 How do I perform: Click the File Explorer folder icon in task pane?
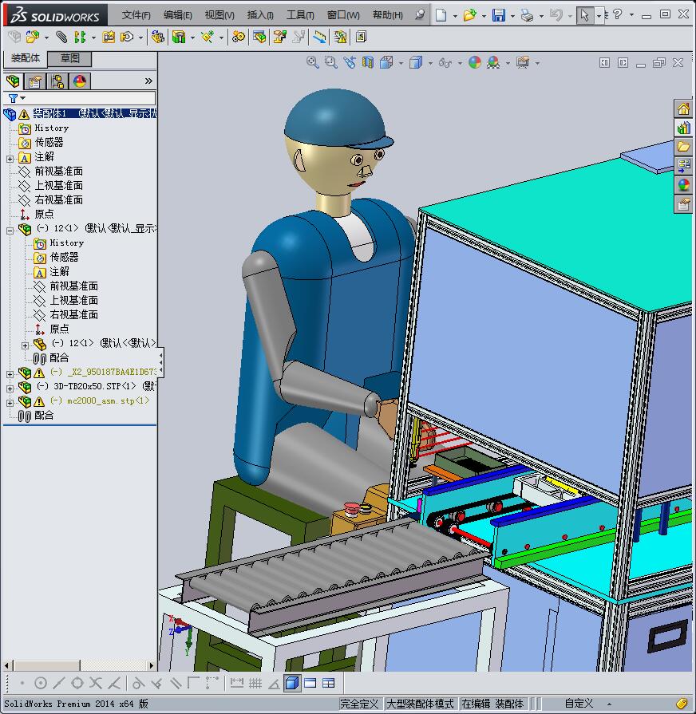tap(683, 147)
